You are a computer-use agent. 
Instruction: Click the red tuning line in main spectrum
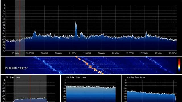click(x=20, y=28)
